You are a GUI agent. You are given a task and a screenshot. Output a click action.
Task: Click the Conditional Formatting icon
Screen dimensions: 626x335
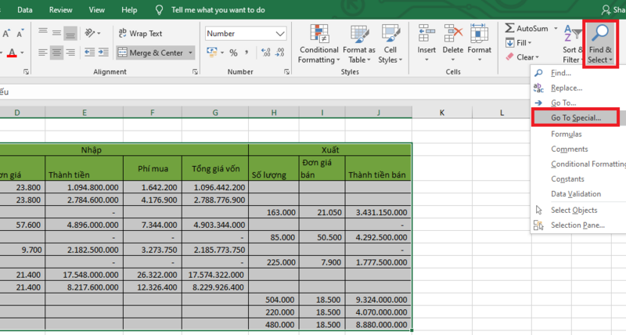coord(318,34)
